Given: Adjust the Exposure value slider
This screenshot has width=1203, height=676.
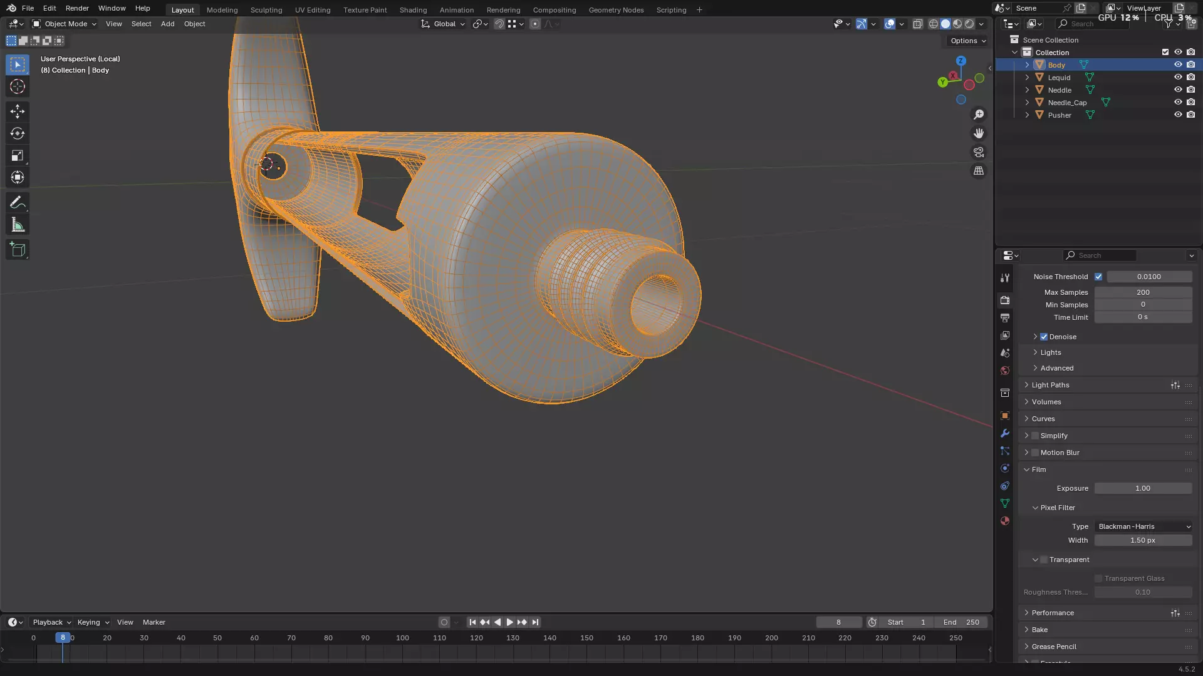Looking at the screenshot, I should (1143, 488).
